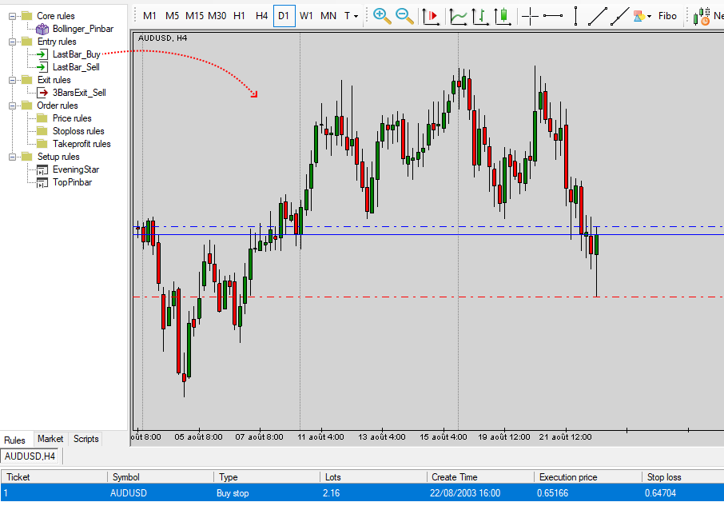Open the Scripts tab
Image resolution: width=724 pixels, height=510 pixels.
click(86, 439)
